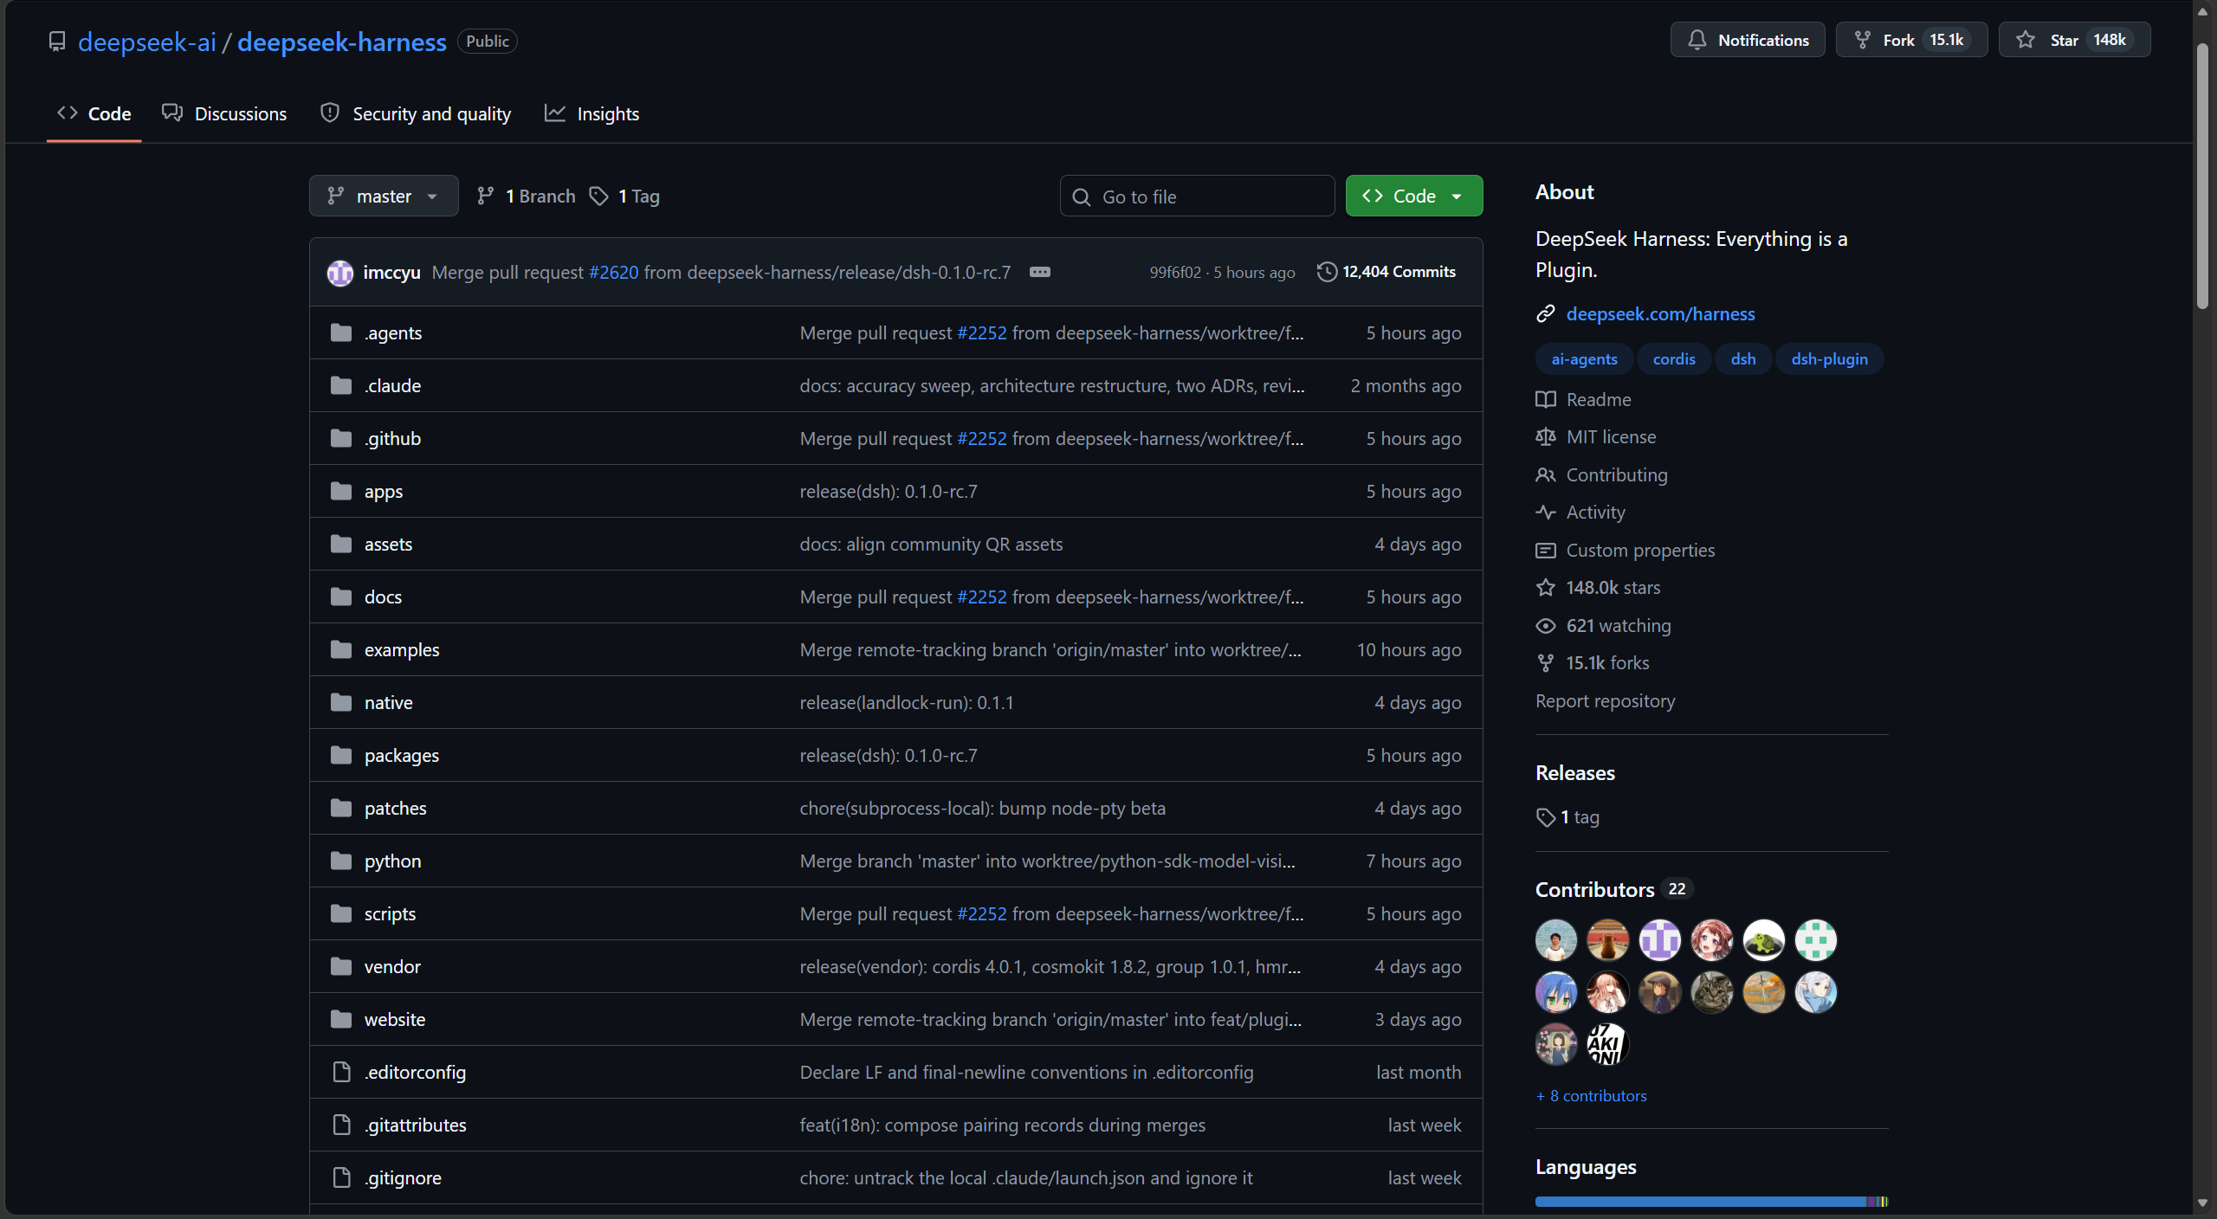Open the deepseek-ai organization link
The image size is (2217, 1219).
(147, 42)
